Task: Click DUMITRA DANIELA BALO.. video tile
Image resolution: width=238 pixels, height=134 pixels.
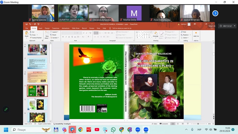Action: pos(73,13)
